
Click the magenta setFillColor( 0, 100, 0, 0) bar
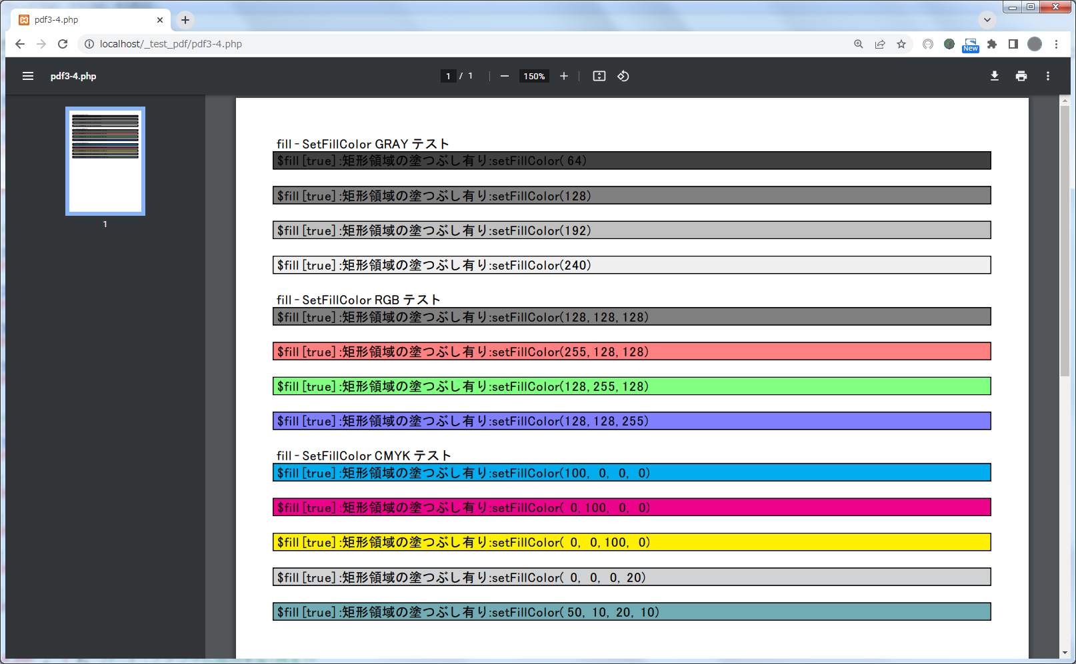pos(632,507)
